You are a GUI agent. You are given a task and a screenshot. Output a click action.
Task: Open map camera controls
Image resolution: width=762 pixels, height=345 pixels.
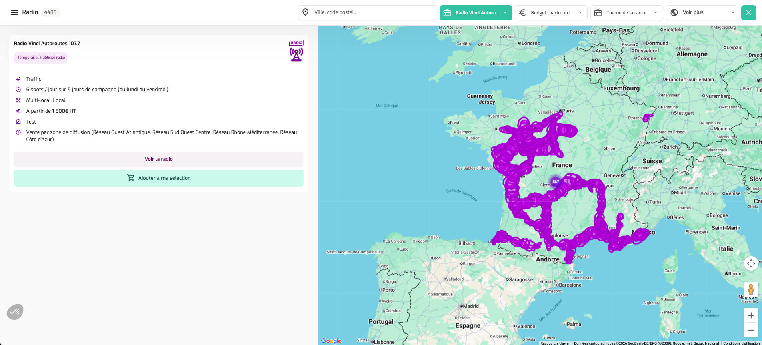pos(751,263)
